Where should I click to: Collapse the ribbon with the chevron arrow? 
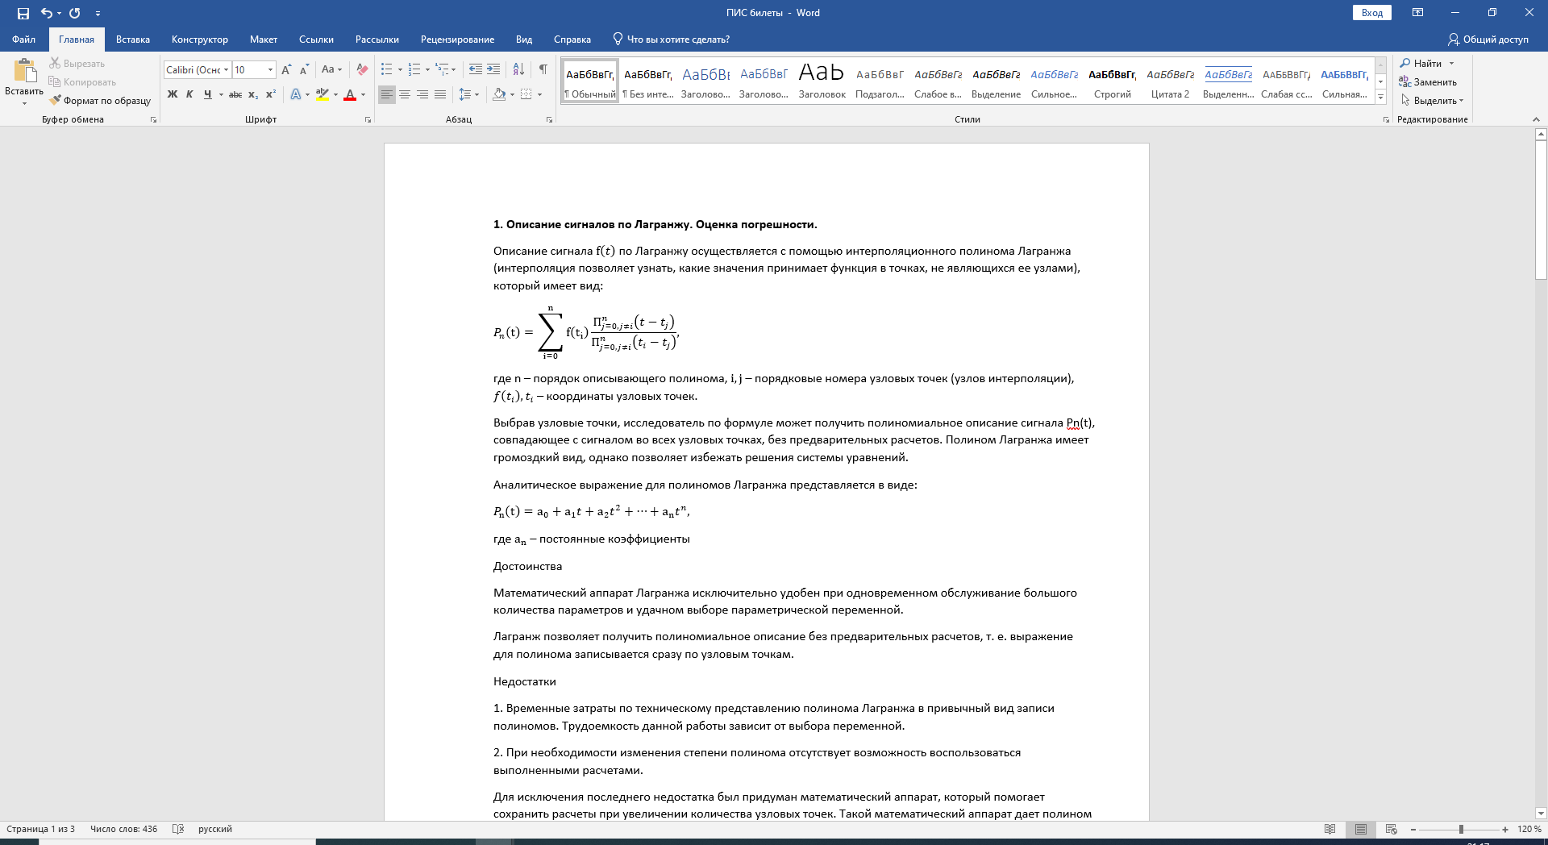point(1536,119)
